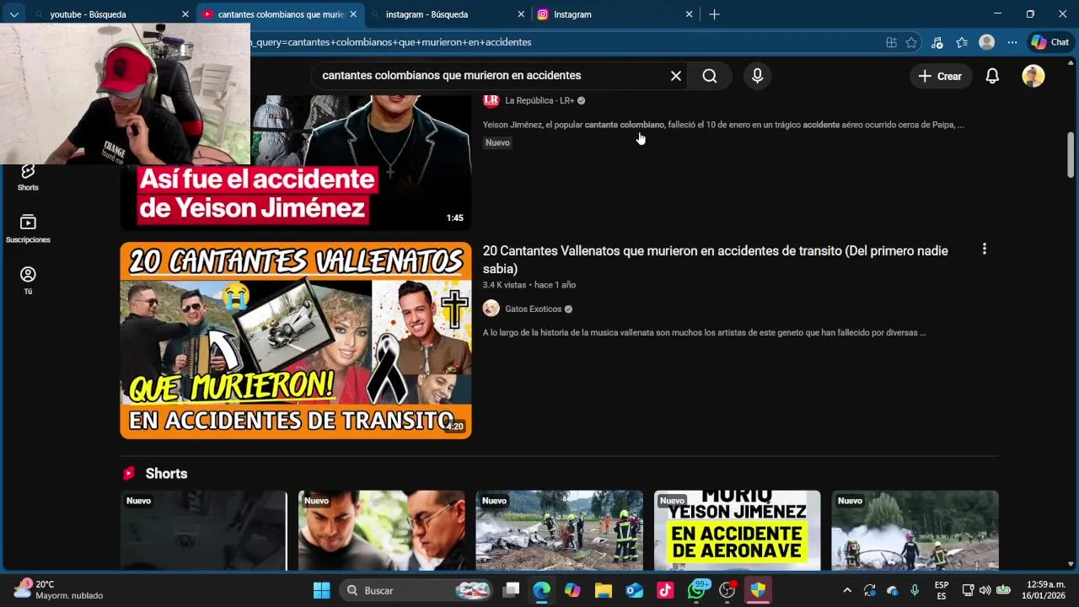Open Edge favorites list icon

pyautogui.click(x=962, y=42)
